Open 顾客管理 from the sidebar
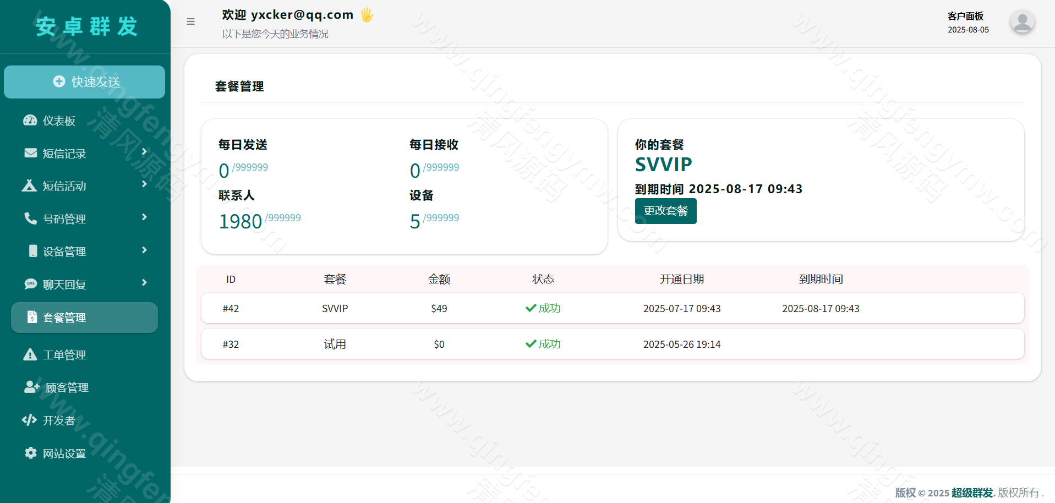 point(84,387)
